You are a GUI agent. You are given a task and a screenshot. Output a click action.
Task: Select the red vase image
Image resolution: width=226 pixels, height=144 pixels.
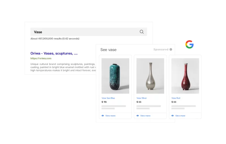[x=185, y=76]
